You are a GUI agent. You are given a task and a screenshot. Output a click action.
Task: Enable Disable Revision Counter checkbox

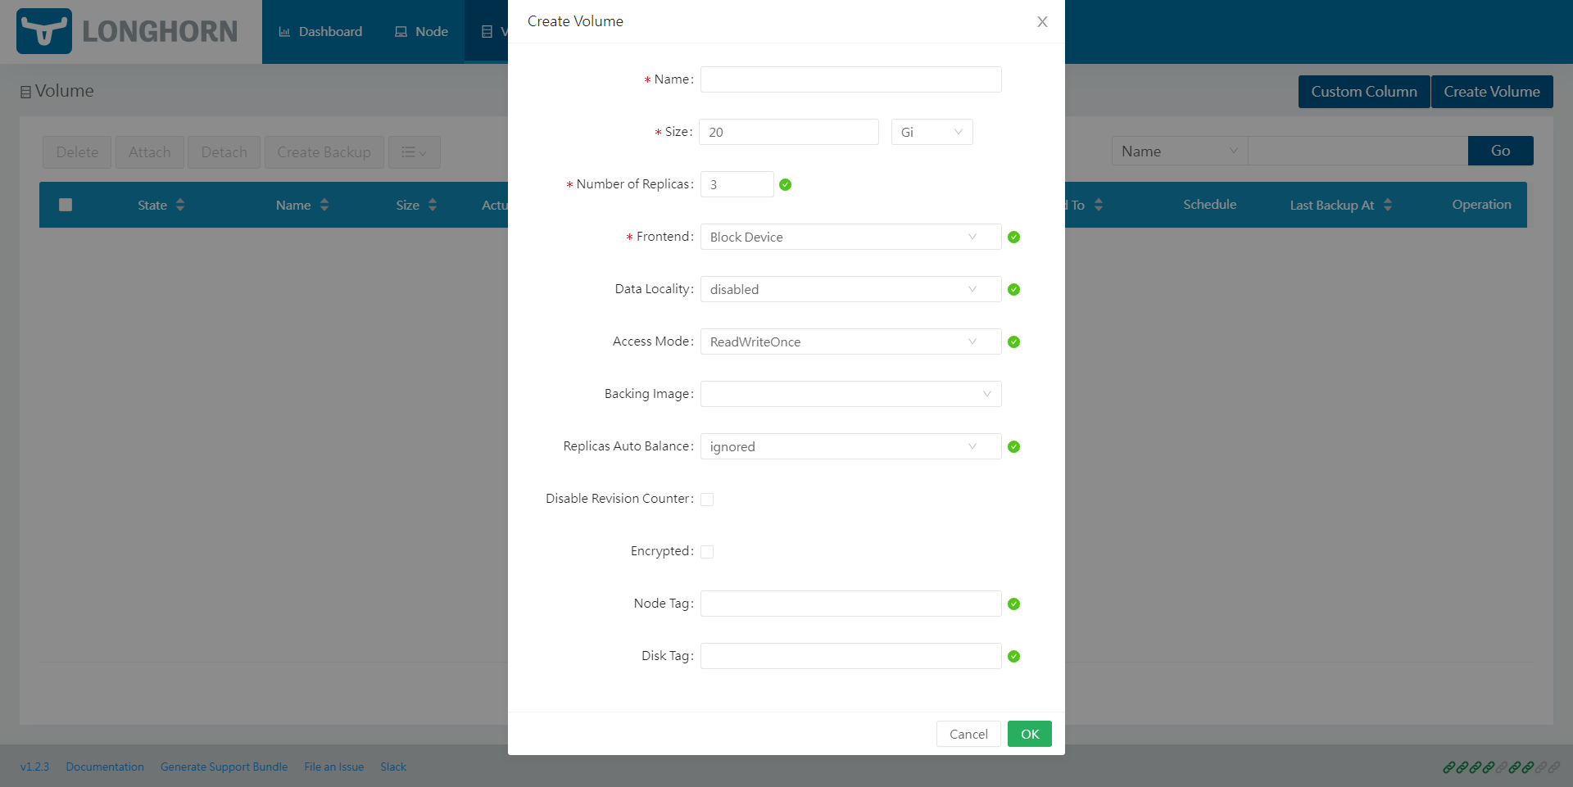[707, 500]
